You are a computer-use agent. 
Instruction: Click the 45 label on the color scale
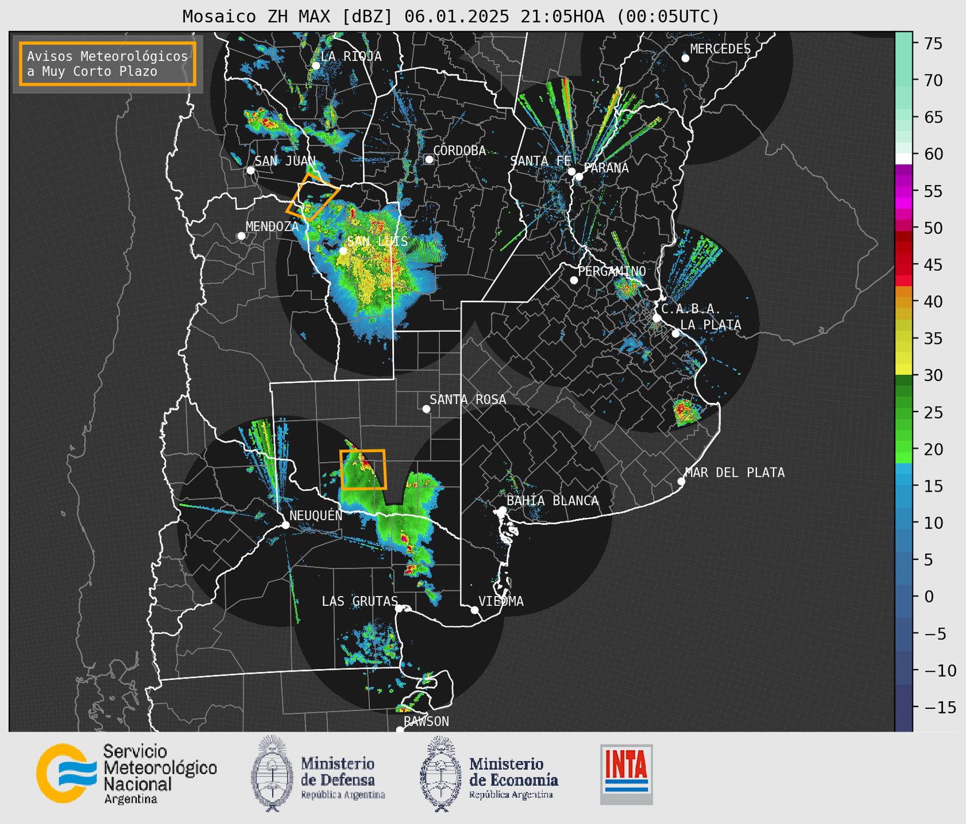(933, 265)
